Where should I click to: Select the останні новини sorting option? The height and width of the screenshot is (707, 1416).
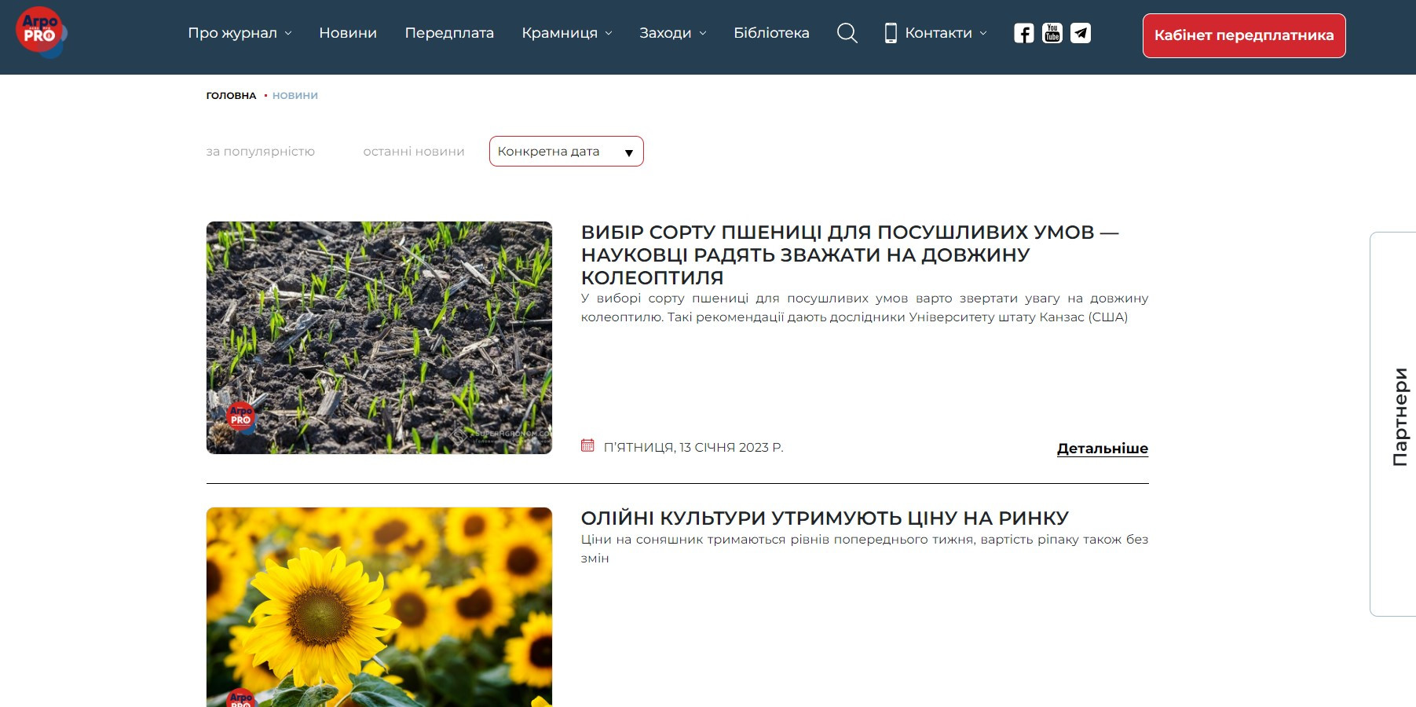click(414, 152)
